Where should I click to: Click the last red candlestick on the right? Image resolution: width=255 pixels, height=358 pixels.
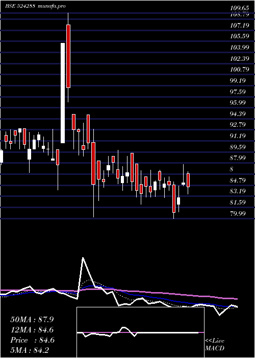(x=188, y=181)
